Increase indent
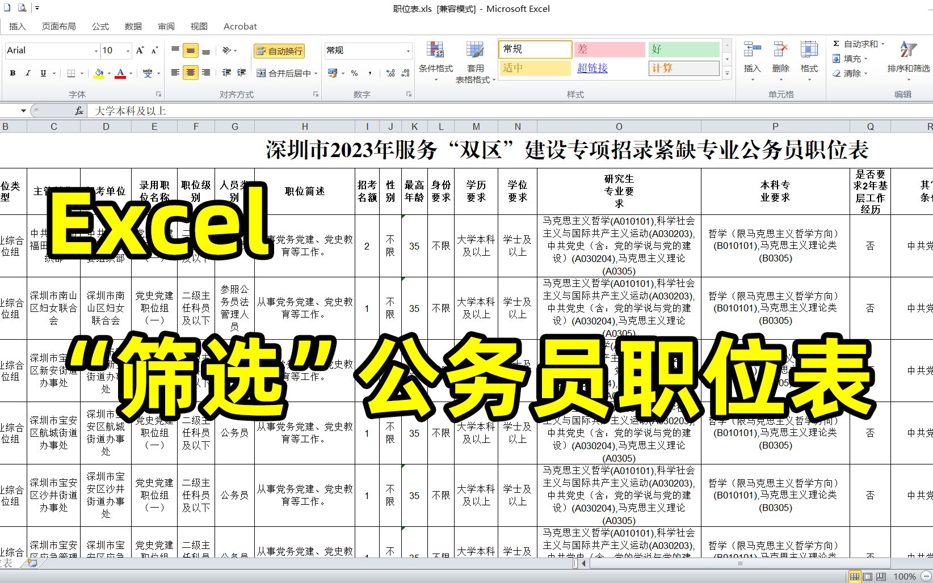933x583 pixels. [241, 73]
